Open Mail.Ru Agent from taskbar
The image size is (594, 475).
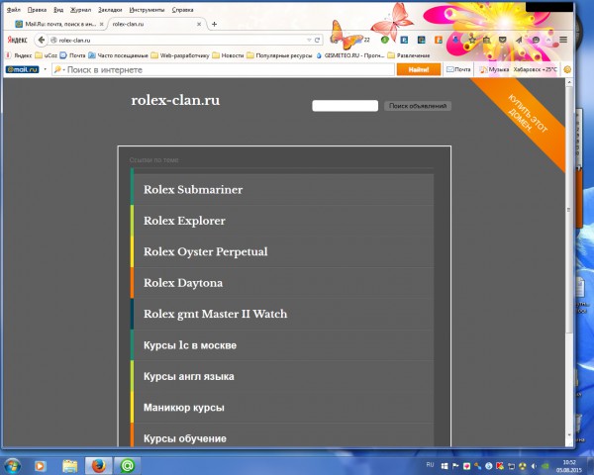click(128, 465)
